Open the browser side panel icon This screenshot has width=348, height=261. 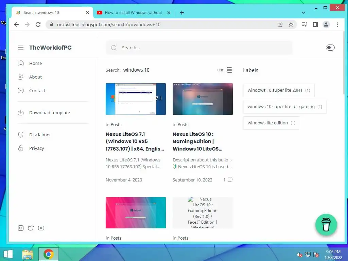(x=315, y=24)
